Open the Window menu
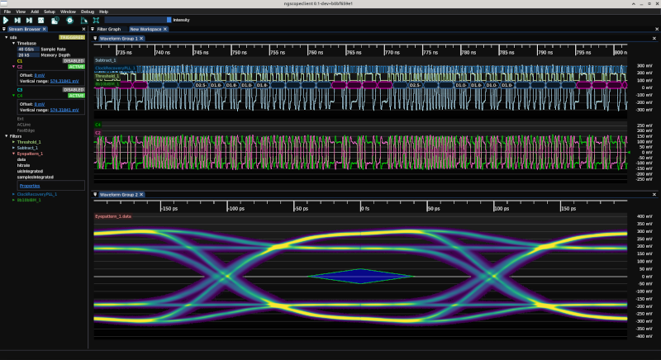Image resolution: width=661 pixels, height=360 pixels. [68, 12]
